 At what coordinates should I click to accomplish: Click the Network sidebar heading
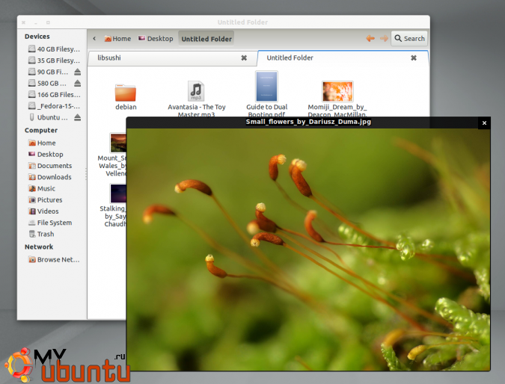point(39,247)
